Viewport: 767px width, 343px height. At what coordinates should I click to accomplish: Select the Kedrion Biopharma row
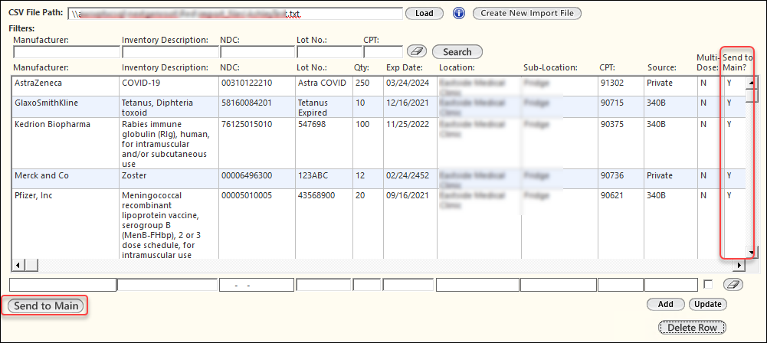tap(378, 143)
